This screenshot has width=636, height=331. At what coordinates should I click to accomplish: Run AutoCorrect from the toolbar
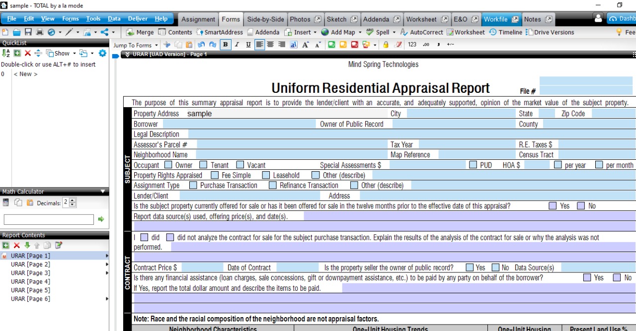point(421,32)
